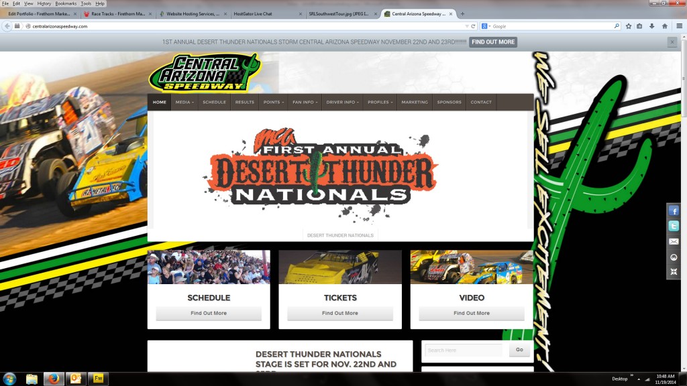
Task: Reload the page with the refresh icon
Action: point(473,26)
